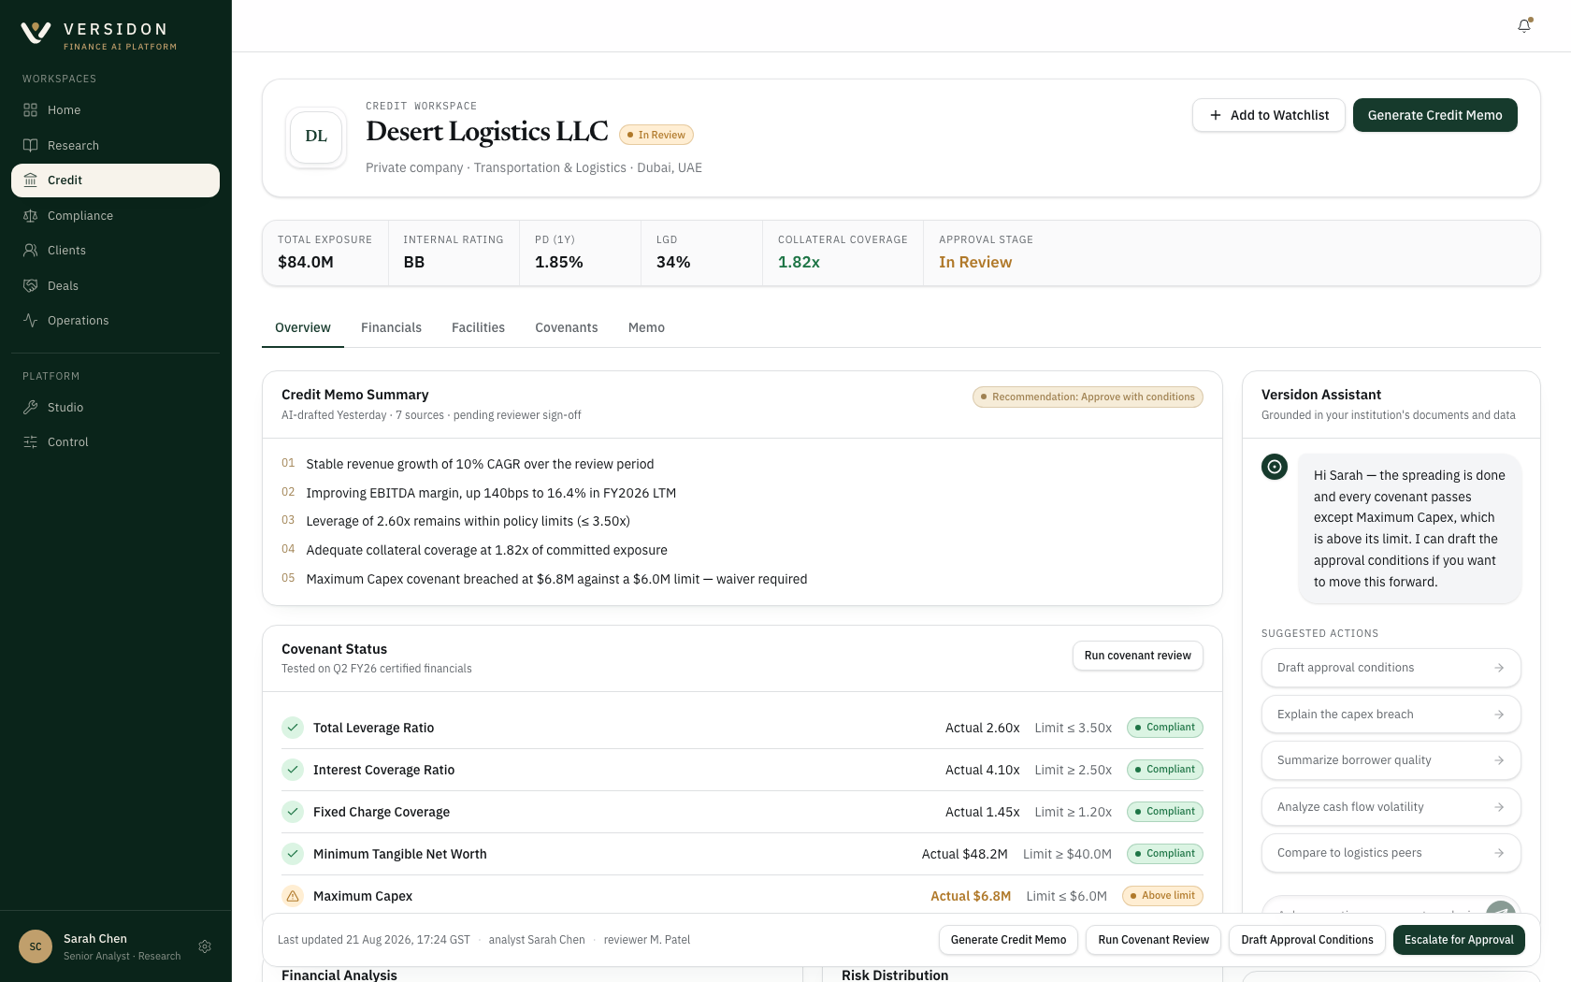Click Generate Credit Memo in header
This screenshot has width=1571, height=982.
point(1435,115)
